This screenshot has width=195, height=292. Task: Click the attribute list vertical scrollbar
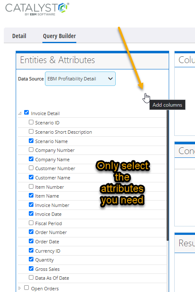(x=168, y=175)
